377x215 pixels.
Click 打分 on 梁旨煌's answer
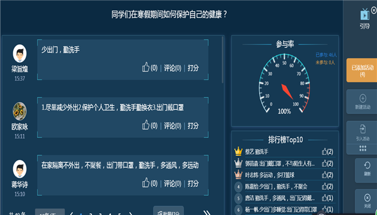click(x=193, y=68)
